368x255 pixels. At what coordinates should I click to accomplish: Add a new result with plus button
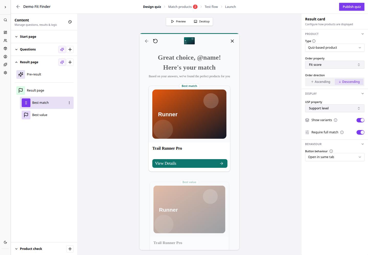pos(70,62)
